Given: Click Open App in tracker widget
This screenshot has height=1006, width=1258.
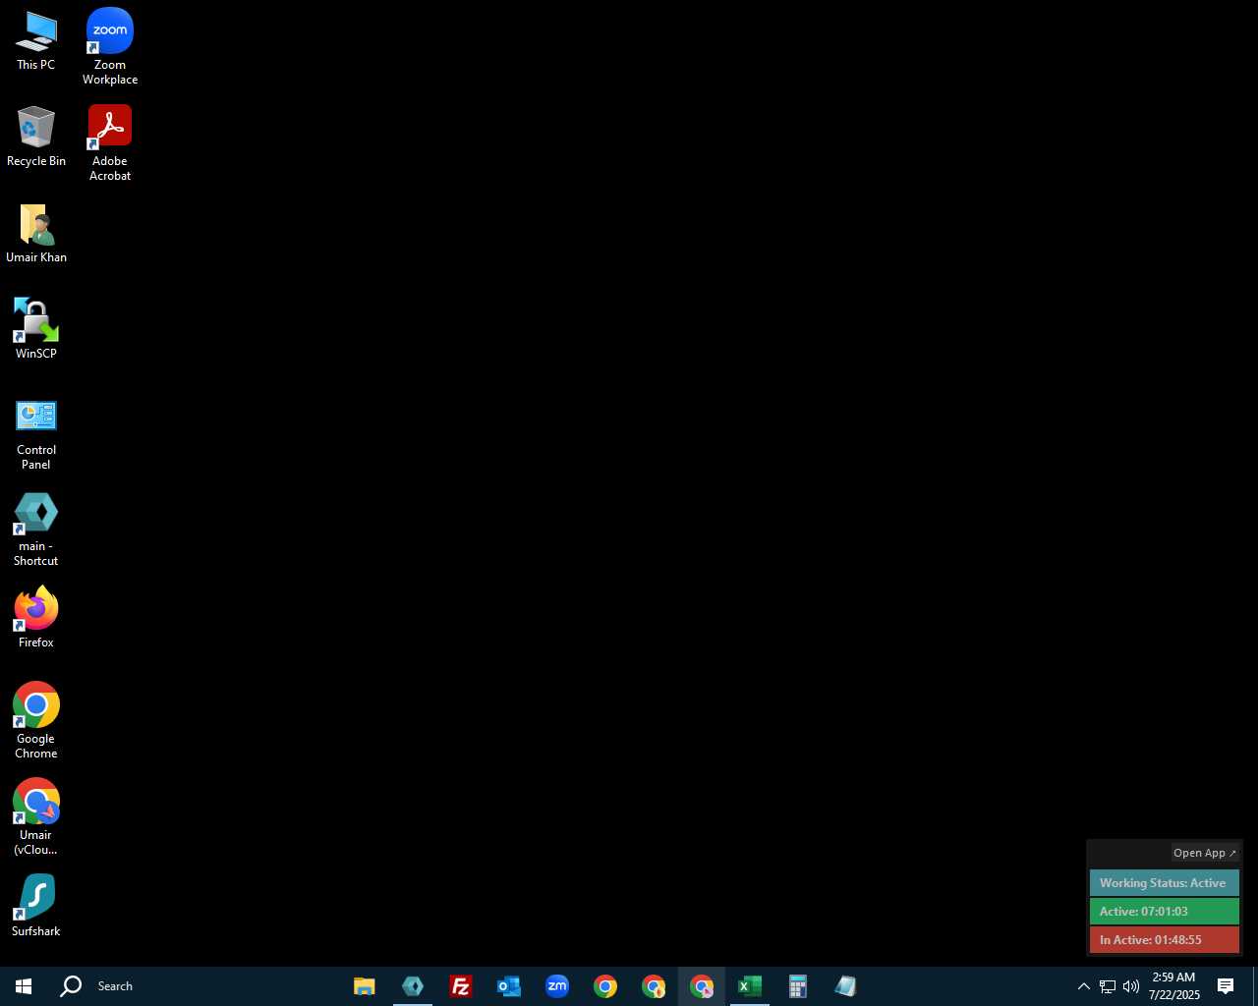Looking at the screenshot, I should 1205,853.
